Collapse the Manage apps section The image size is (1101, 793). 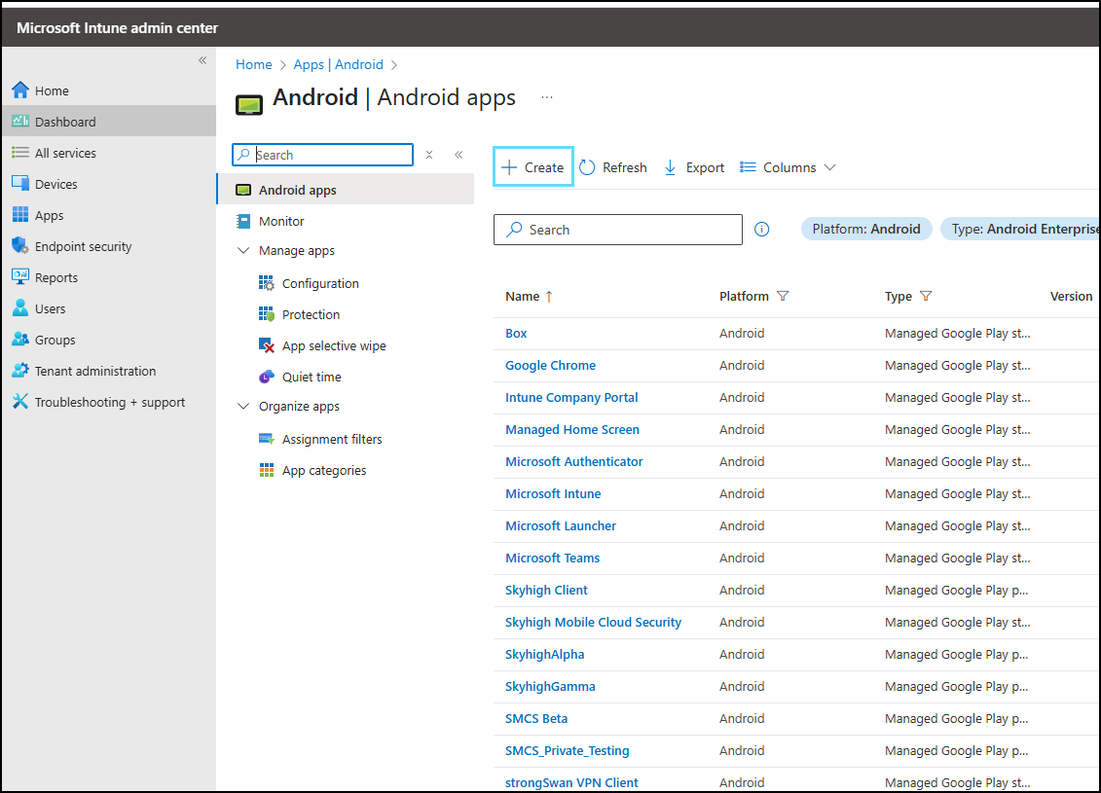[243, 250]
